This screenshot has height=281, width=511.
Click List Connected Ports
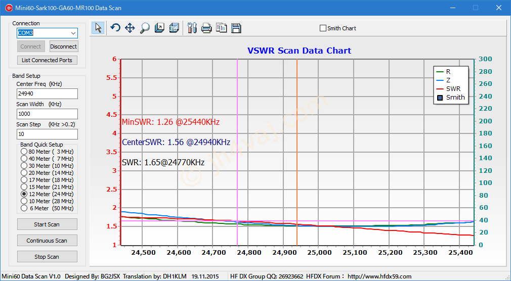pos(47,60)
